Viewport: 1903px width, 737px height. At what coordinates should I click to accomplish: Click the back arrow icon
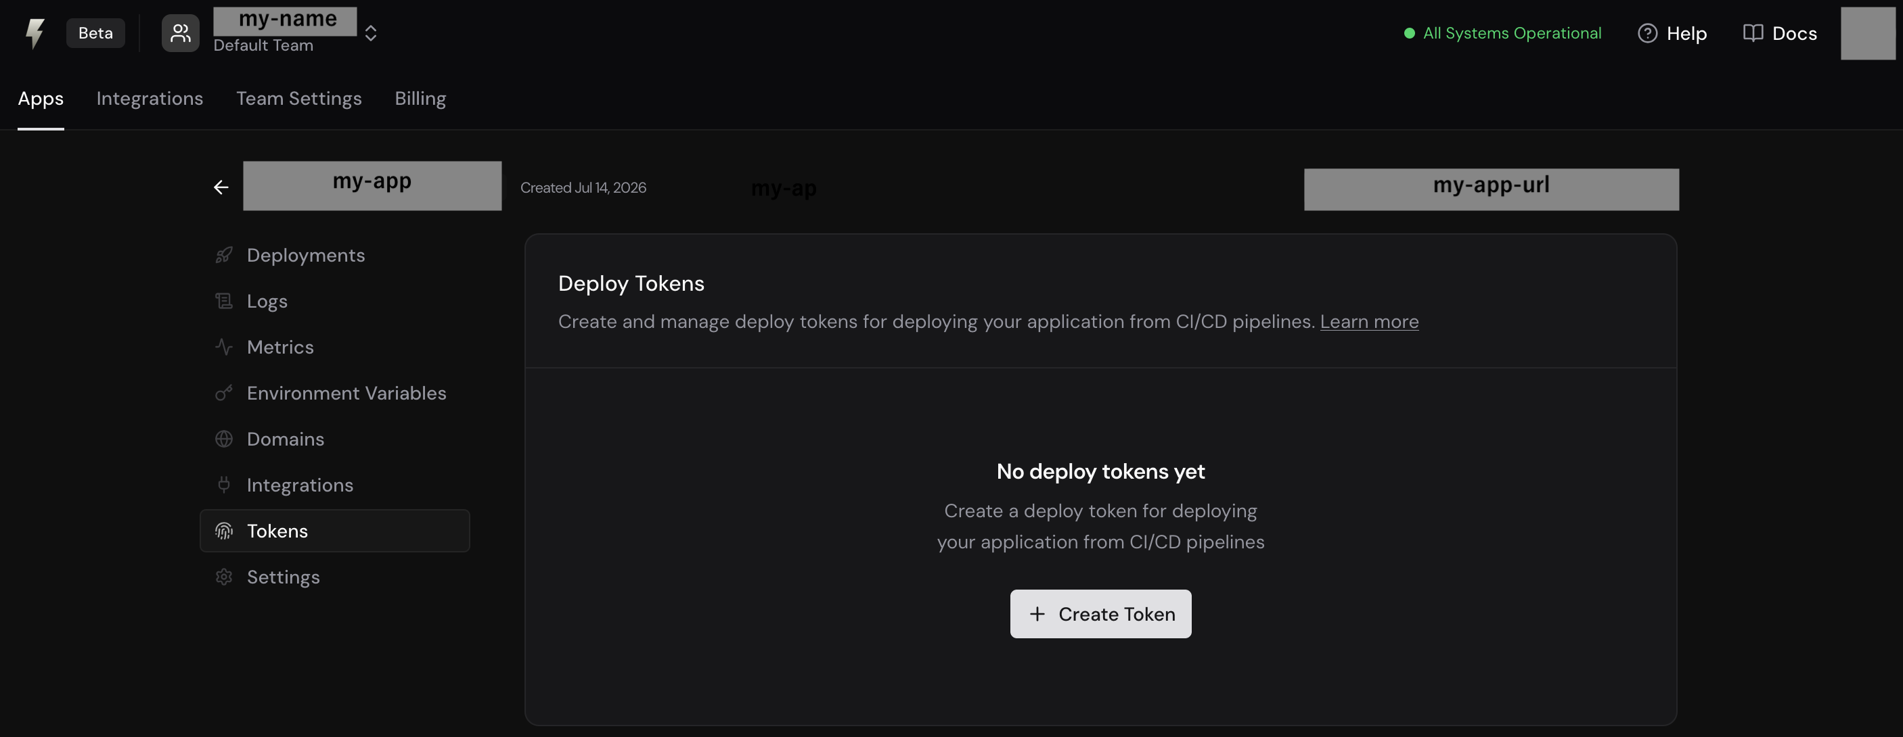[221, 187]
